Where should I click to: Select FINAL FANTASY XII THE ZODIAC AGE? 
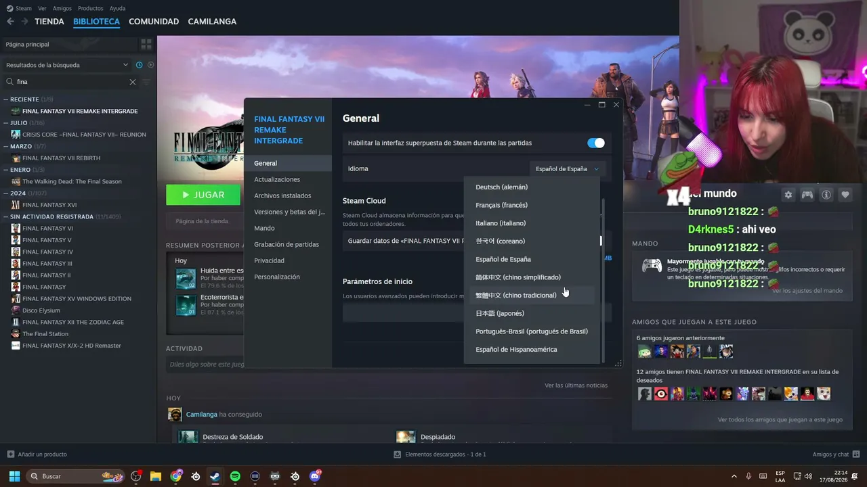73,322
